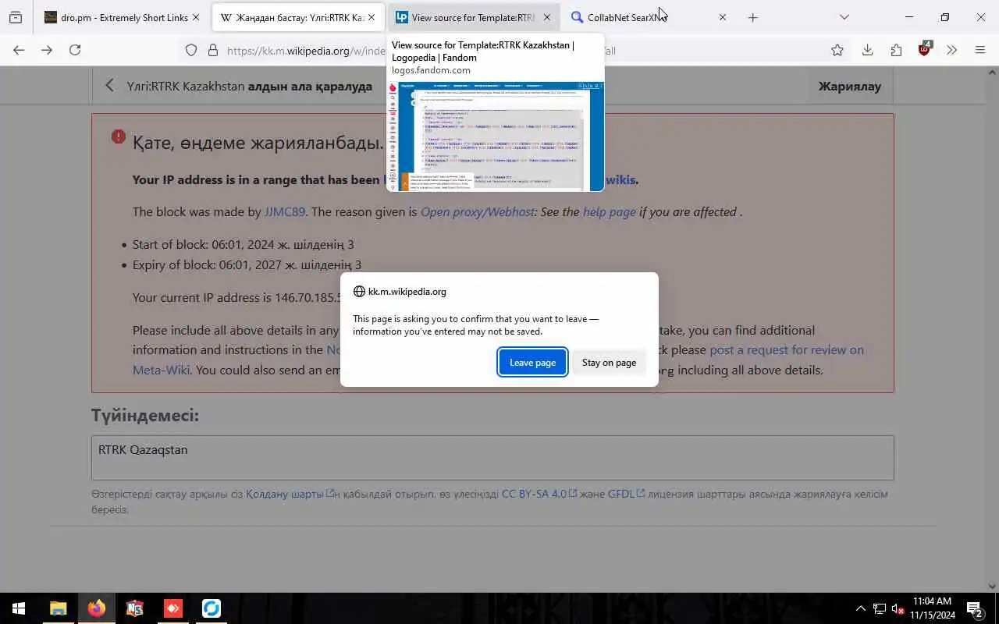
Task: Open Firefox View recent browsing icon
Action: (x=16, y=17)
